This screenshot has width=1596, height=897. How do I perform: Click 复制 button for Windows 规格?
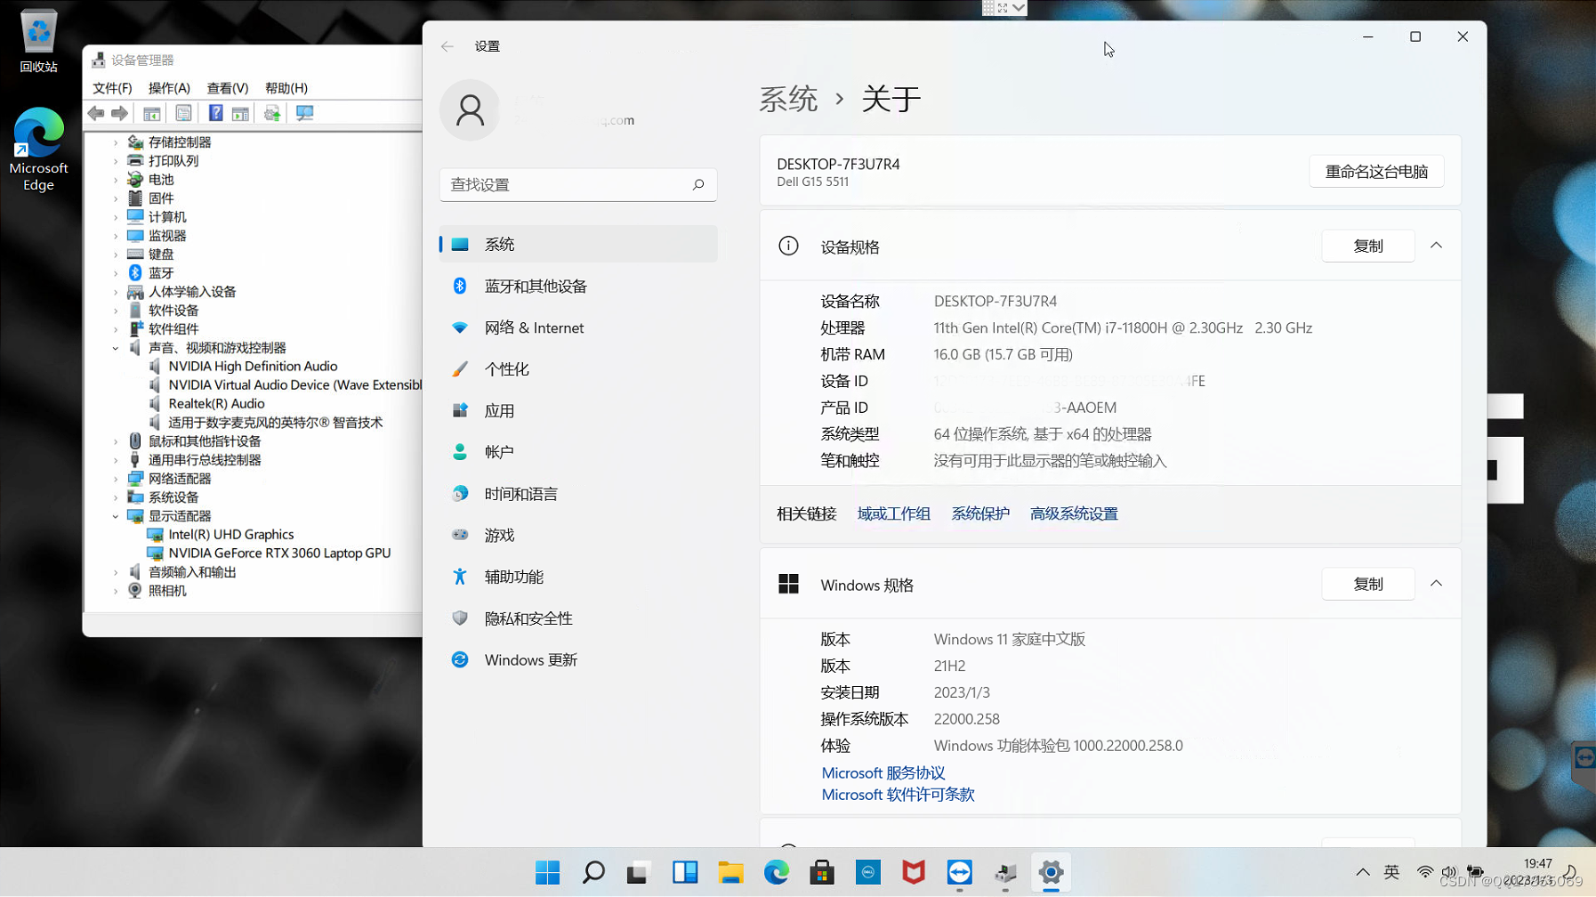click(1368, 584)
